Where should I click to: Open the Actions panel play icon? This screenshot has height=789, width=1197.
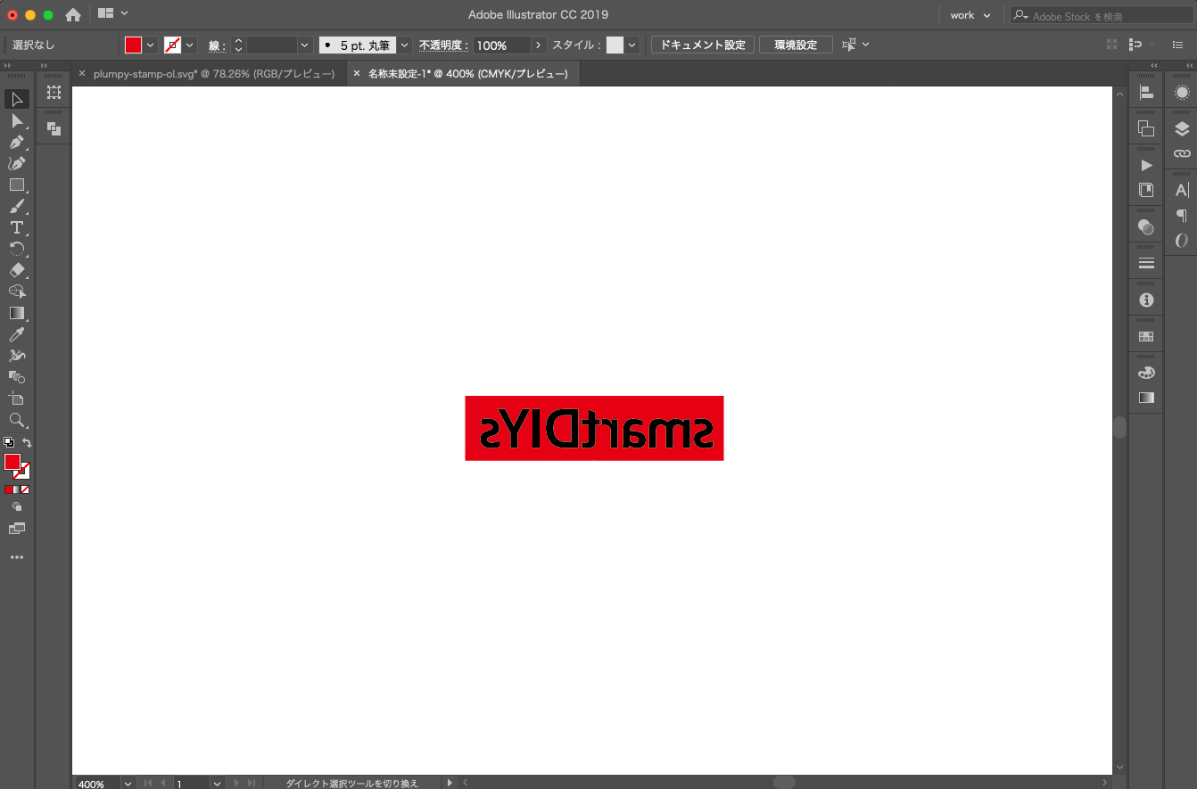click(1146, 165)
